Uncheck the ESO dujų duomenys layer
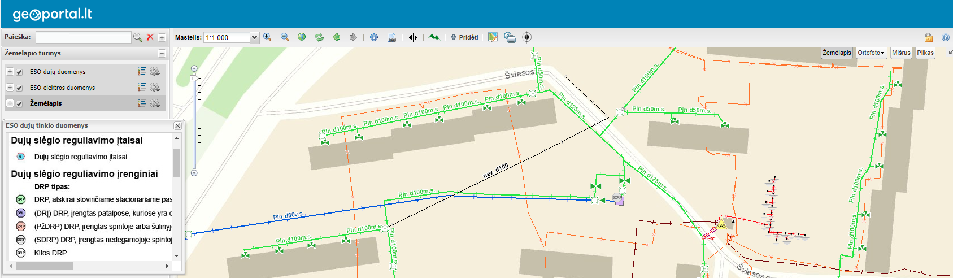The image size is (953, 278). coord(19,72)
